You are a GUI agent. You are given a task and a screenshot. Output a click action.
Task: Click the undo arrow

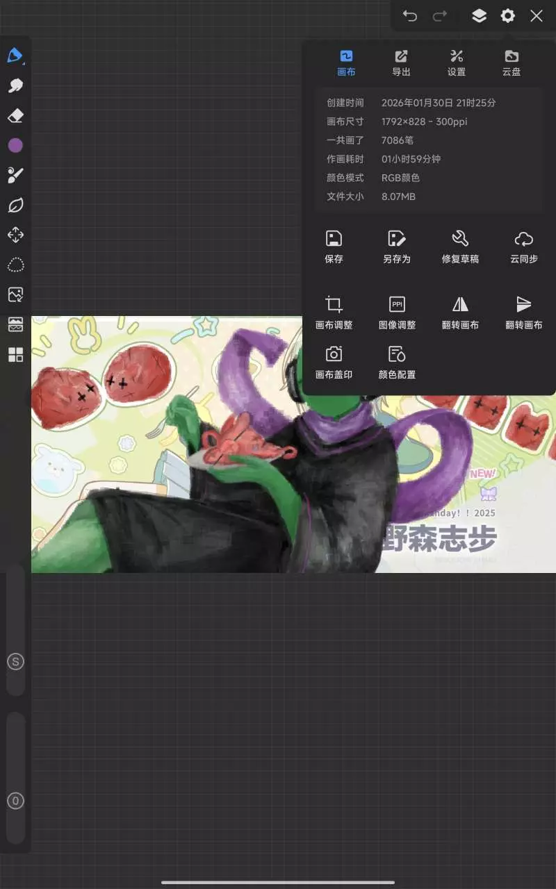pyautogui.click(x=410, y=16)
